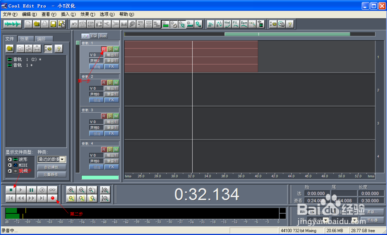This screenshot has width=387, height=235.
Task: Solo track 3 with its S button
Action: click(x=110, y=116)
